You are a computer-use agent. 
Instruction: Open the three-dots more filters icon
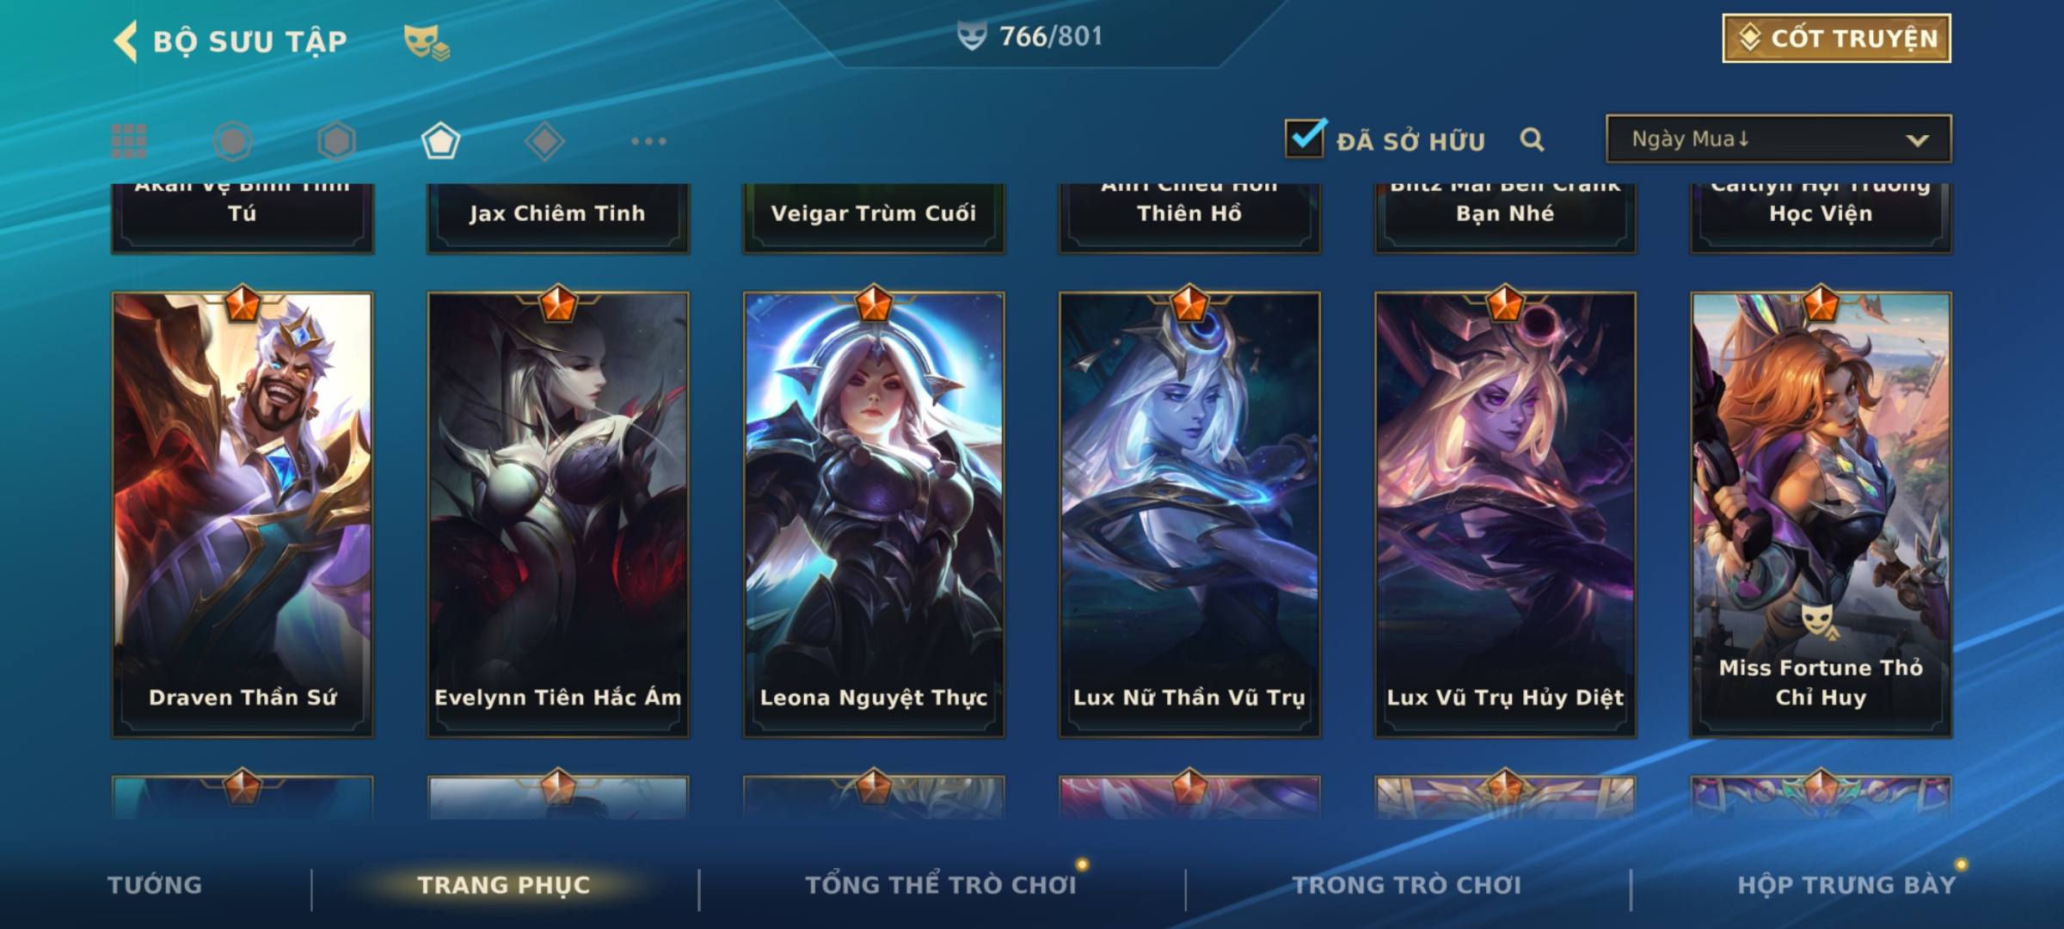point(648,141)
